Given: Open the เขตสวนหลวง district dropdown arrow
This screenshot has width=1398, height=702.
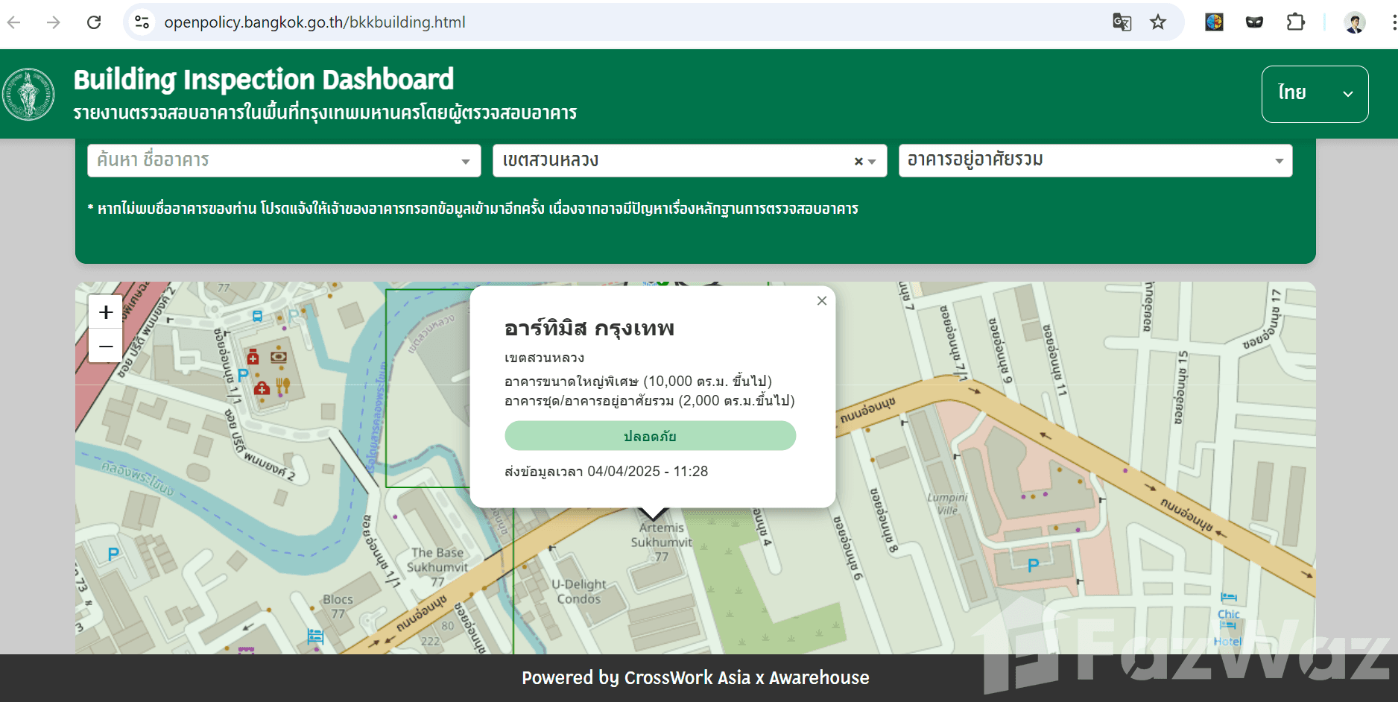Looking at the screenshot, I should [x=872, y=162].
